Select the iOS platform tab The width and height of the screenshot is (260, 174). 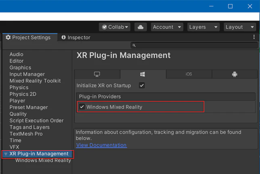(x=189, y=74)
